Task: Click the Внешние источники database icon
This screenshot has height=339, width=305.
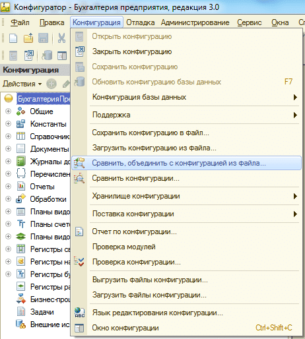Action: click(x=20, y=324)
